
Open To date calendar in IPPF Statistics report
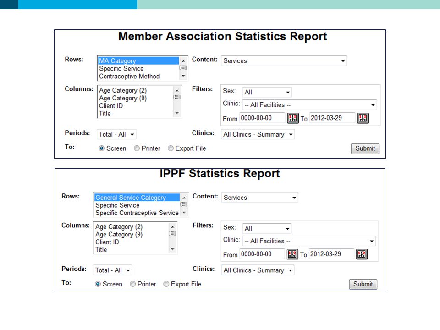(362, 254)
